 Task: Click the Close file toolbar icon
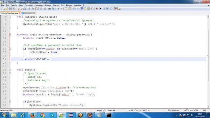tap(18, 9)
